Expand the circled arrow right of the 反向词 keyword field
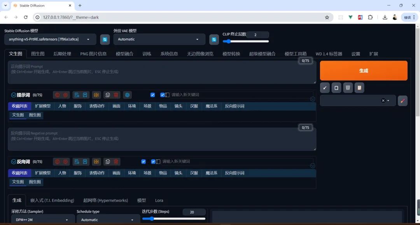The image size is (420, 225). pyautogui.click(x=312, y=166)
